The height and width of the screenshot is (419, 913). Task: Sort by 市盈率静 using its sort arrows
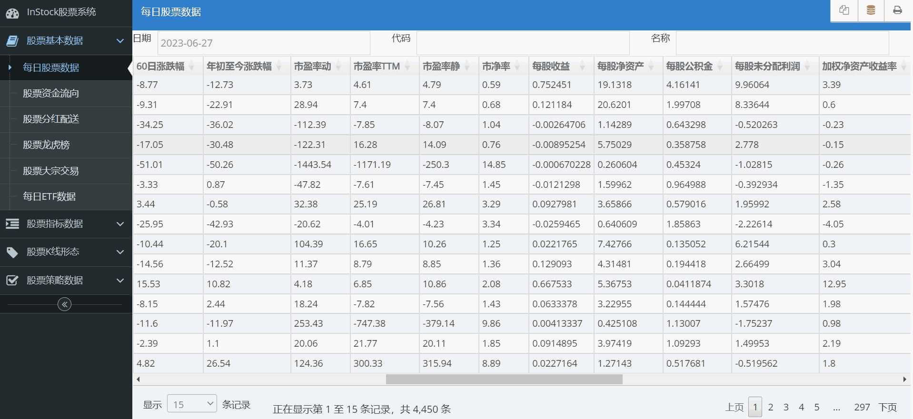point(467,67)
